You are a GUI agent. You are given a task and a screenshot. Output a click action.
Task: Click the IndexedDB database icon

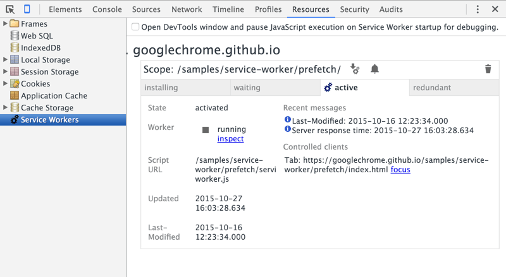15,47
